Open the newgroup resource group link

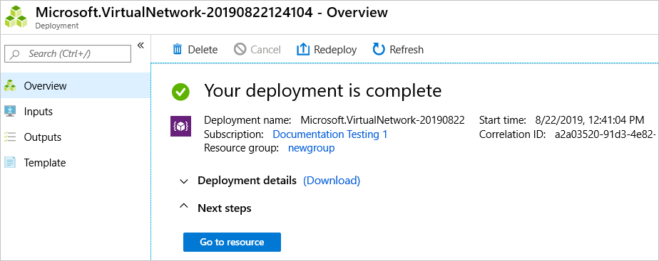pyautogui.click(x=312, y=148)
